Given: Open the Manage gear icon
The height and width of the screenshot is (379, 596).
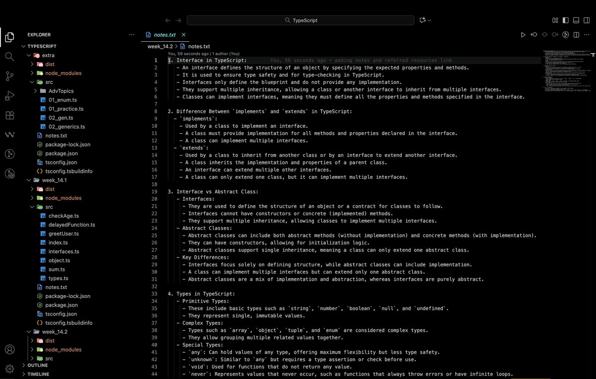Looking at the screenshot, I should click(9, 369).
